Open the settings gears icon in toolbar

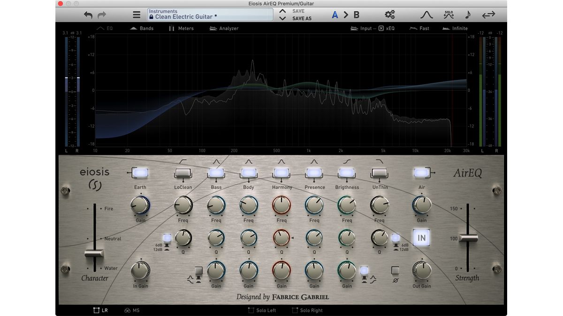[x=390, y=15]
